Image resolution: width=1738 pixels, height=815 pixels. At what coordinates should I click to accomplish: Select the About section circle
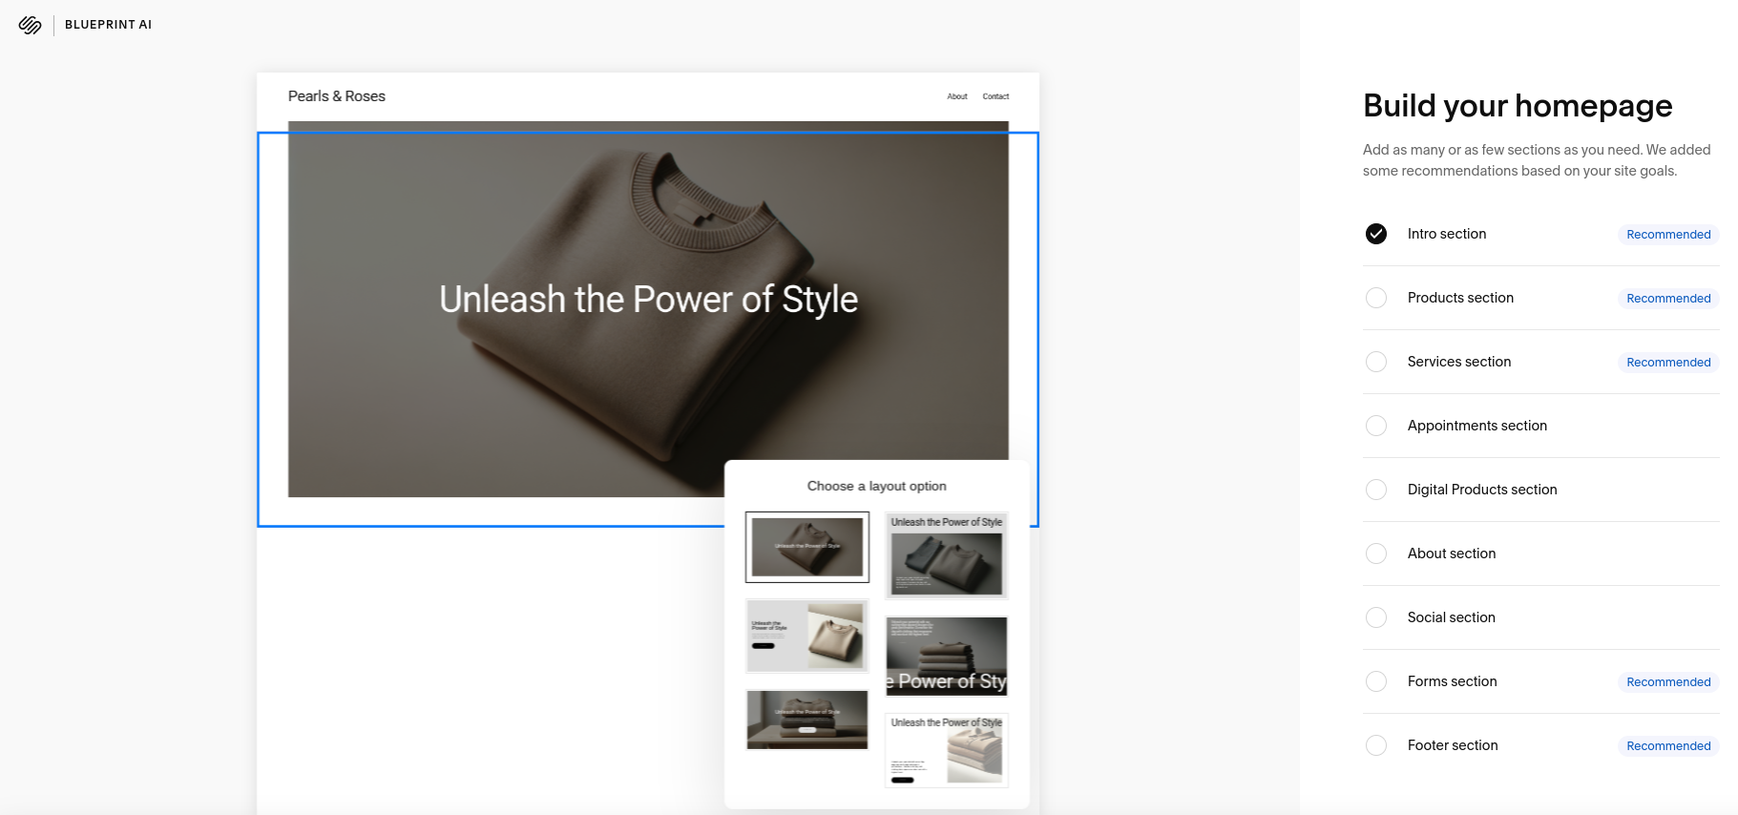pos(1375,554)
